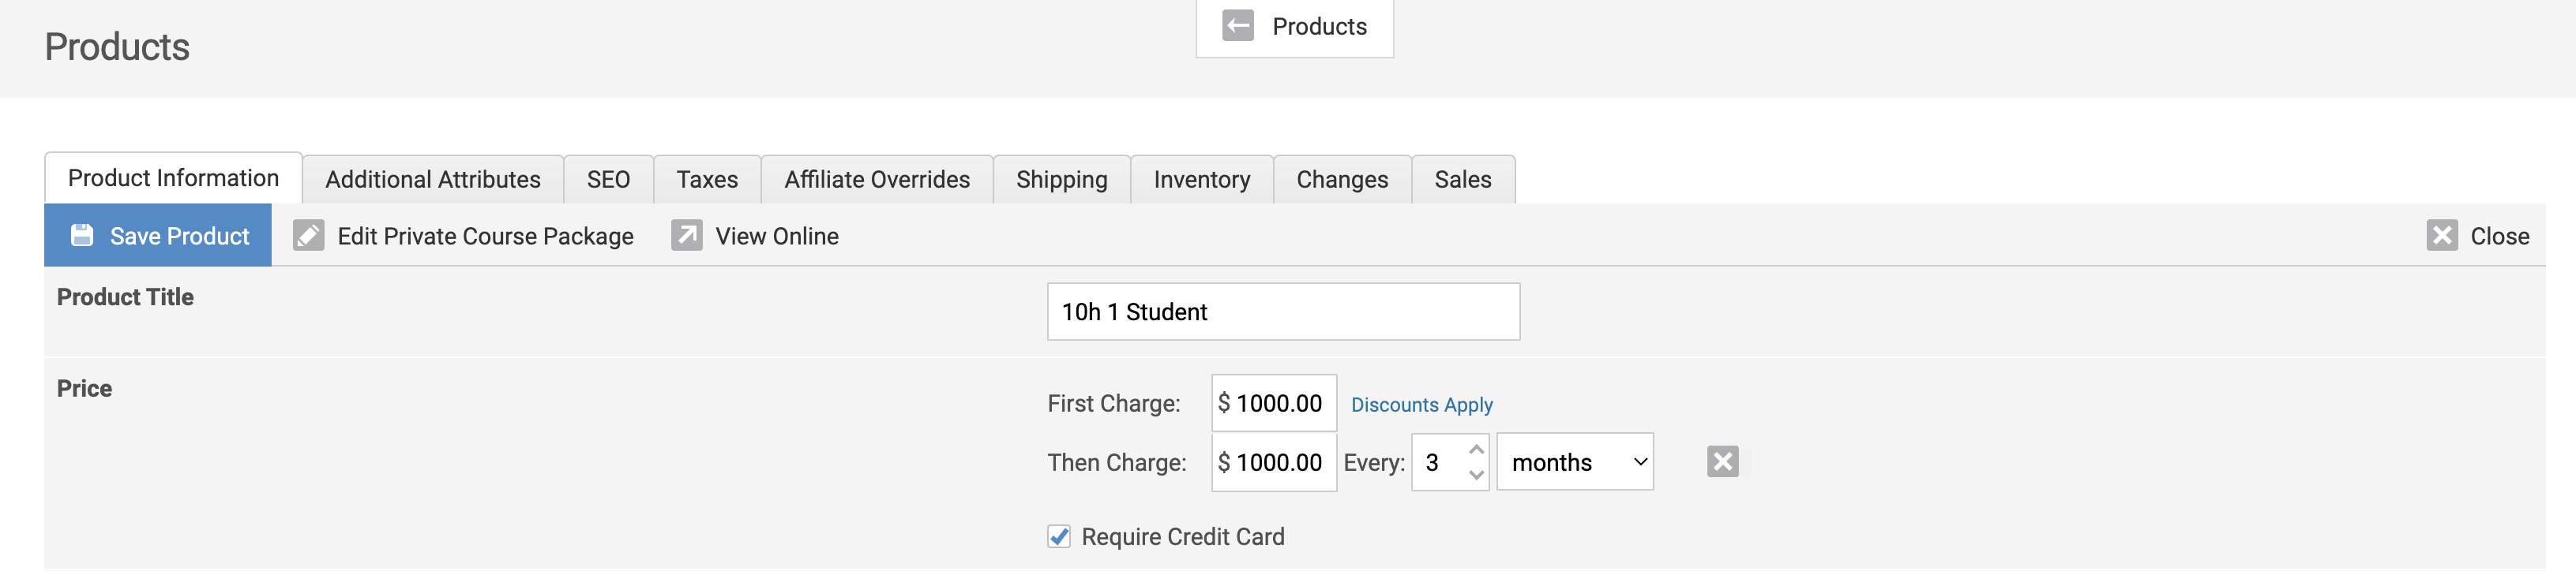Remove the recurring charge with the X icon
This screenshot has width=2576, height=571.
coord(1722,462)
